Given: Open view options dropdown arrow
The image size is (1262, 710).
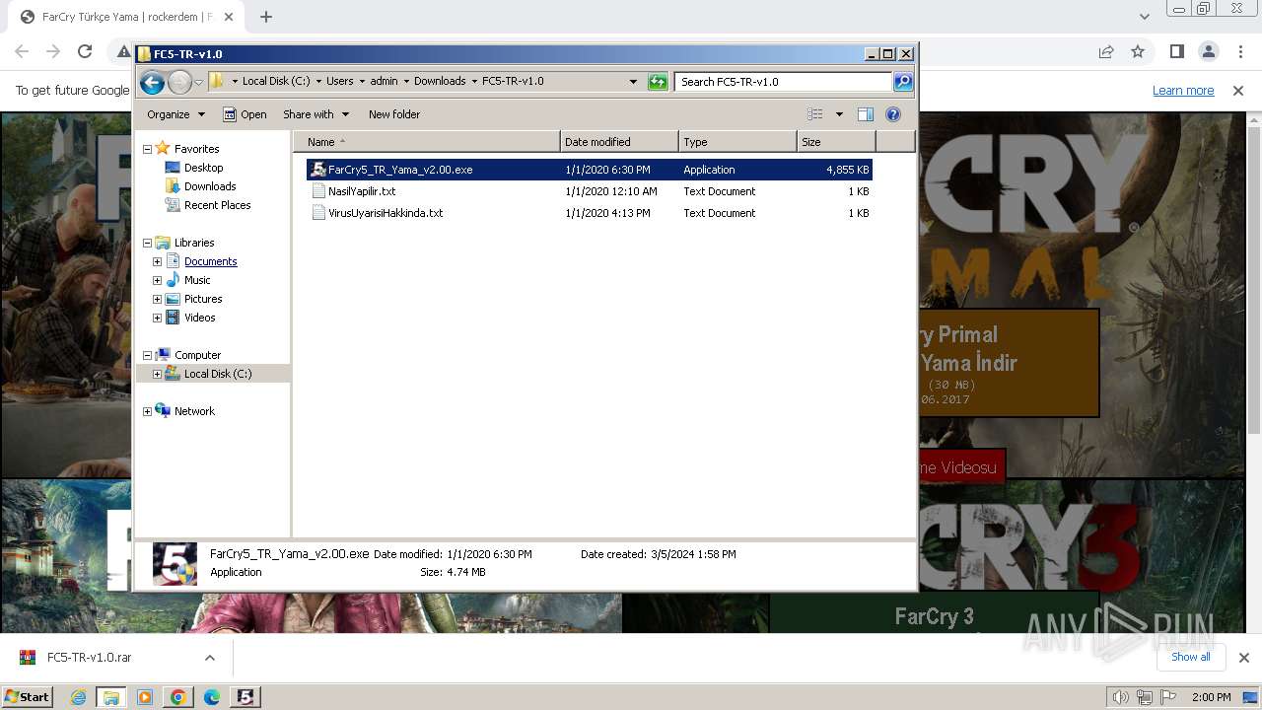Looking at the screenshot, I should (839, 114).
